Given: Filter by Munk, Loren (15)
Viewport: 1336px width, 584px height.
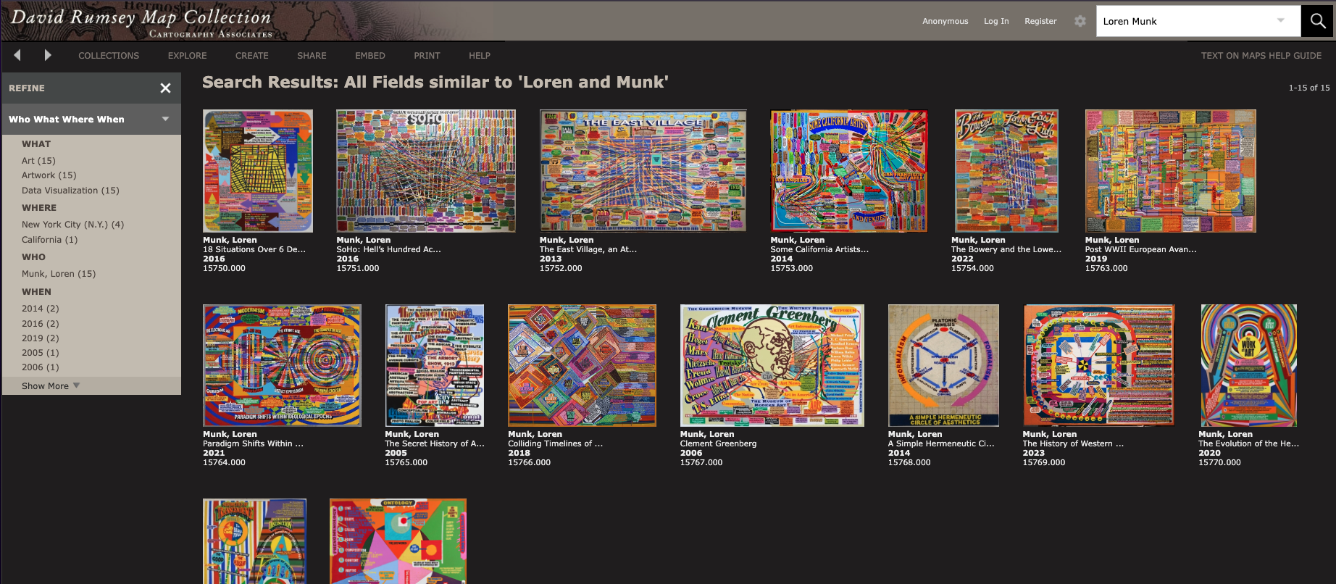Looking at the screenshot, I should point(59,274).
